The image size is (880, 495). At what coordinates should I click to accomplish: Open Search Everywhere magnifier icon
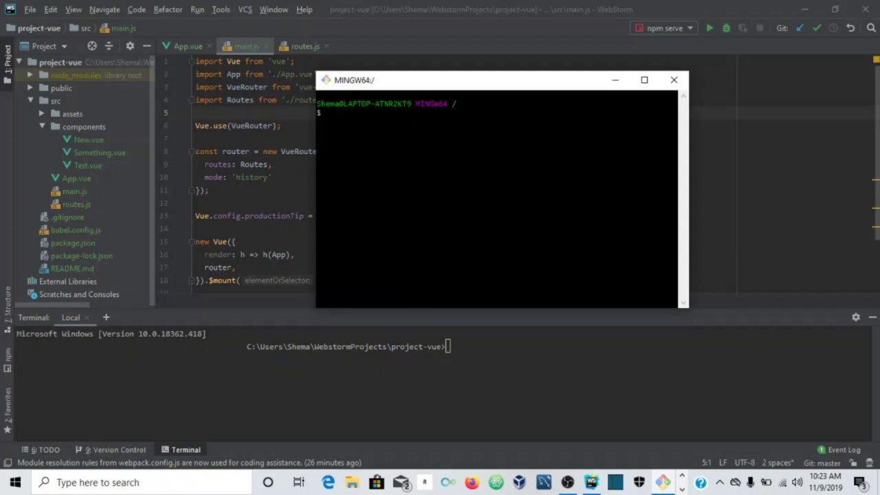click(872, 28)
